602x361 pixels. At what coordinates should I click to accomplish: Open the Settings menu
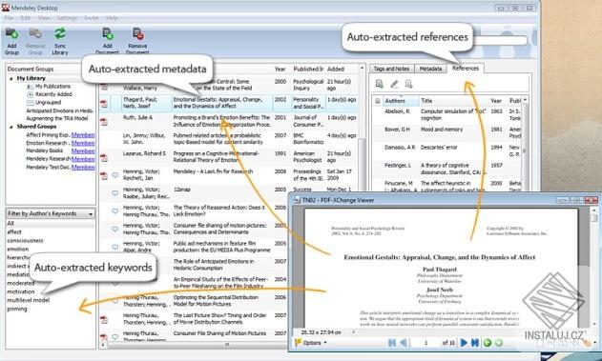click(x=67, y=18)
